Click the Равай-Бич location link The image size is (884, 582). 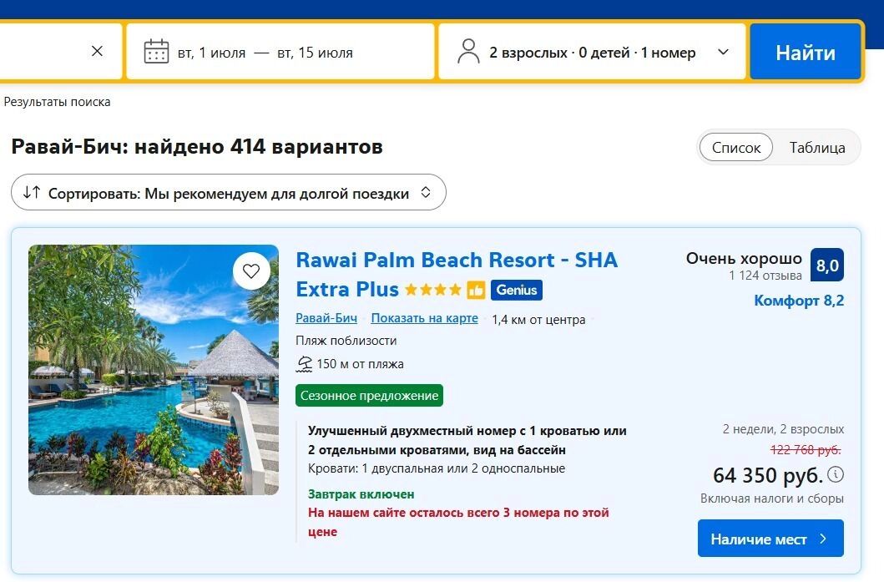pos(326,318)
